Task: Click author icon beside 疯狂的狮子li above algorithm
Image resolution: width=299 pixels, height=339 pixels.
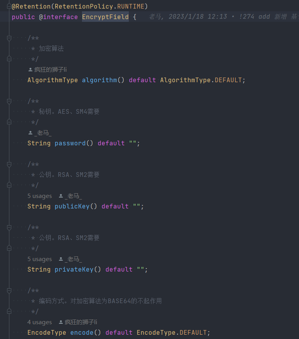Action: [x=30, y=70]
